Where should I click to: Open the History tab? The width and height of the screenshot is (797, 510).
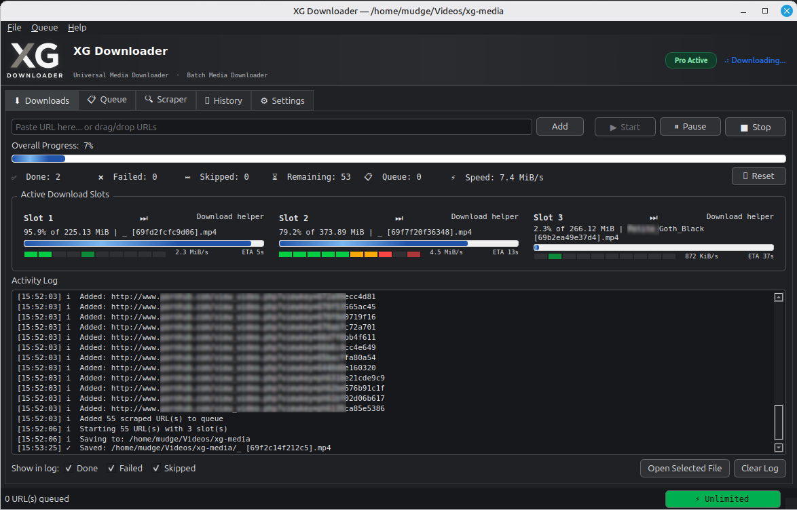(223, 100)
